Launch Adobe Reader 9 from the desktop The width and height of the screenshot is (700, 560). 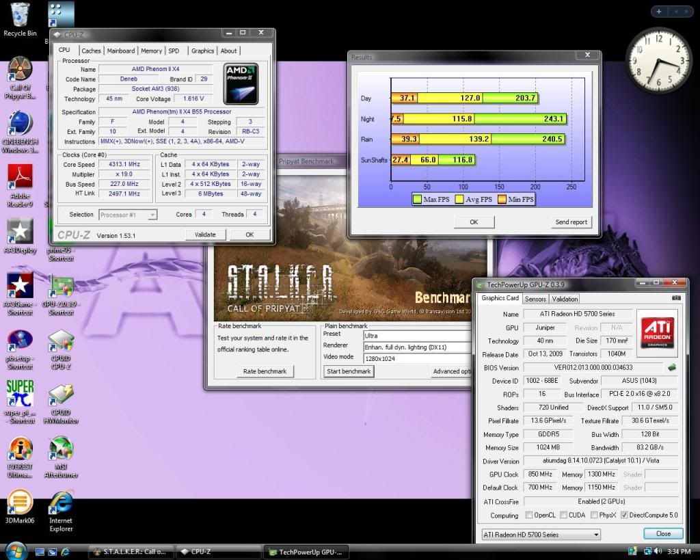pos(20,178)
